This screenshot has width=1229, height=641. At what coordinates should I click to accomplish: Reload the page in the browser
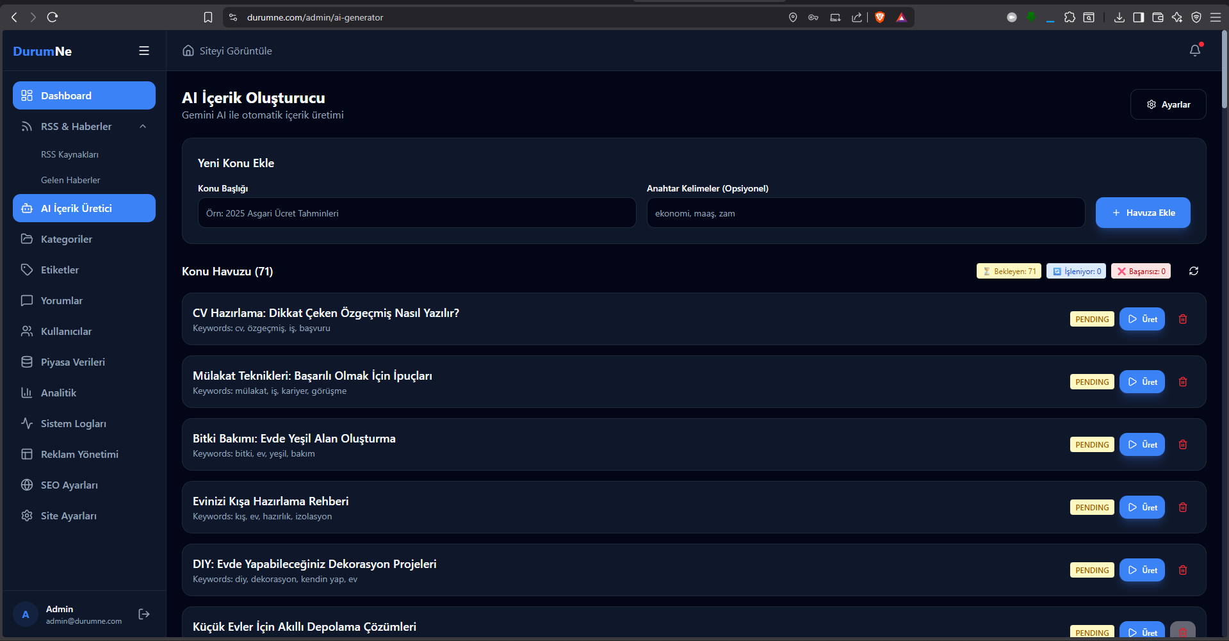click(x=53, y=17)
